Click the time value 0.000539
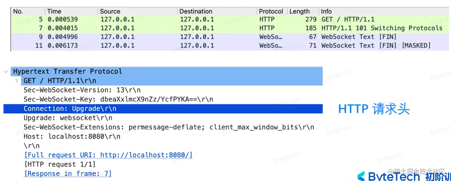 coord(62,20)
